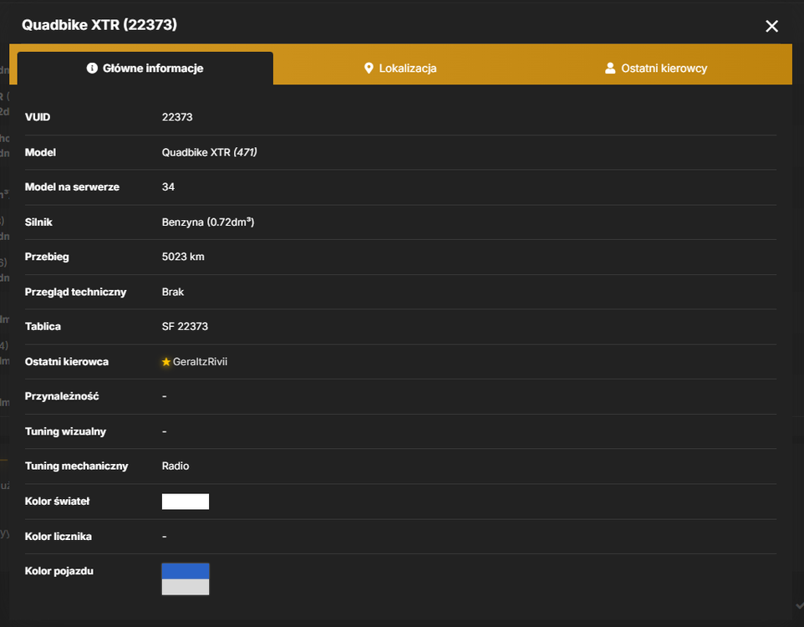Select the Główne informacje tab
The height and width of the screenshot is (627, 804).
[x=145, y=69]
